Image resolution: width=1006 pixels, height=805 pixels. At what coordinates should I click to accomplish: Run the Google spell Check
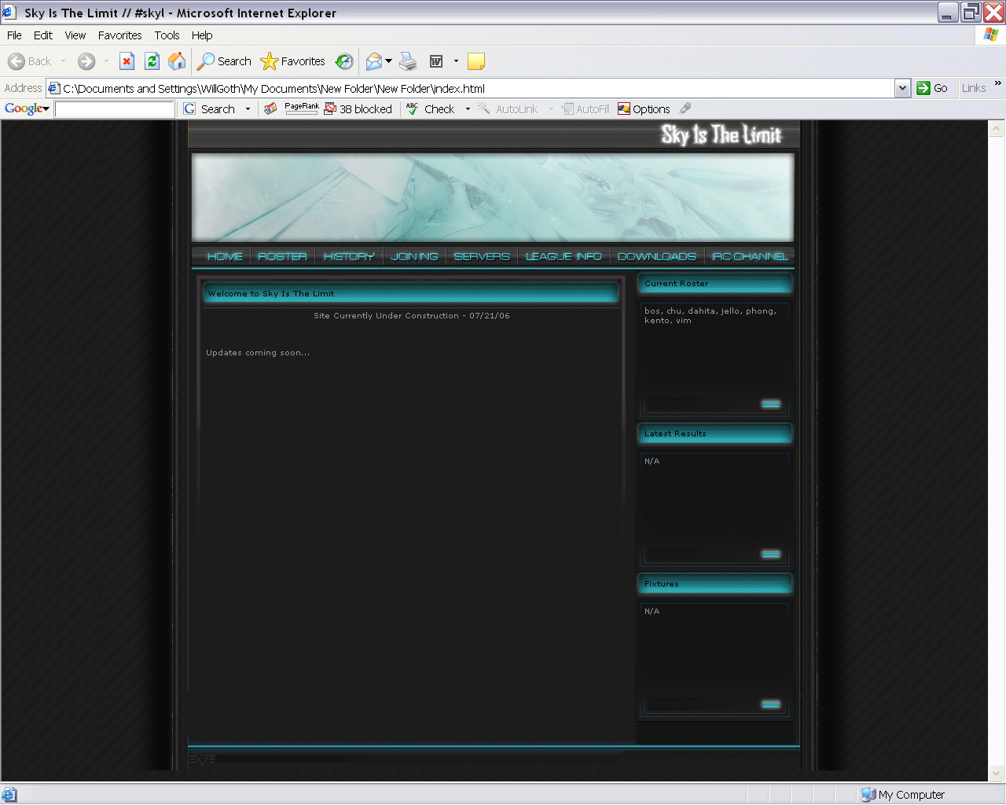tap(430, 109)
